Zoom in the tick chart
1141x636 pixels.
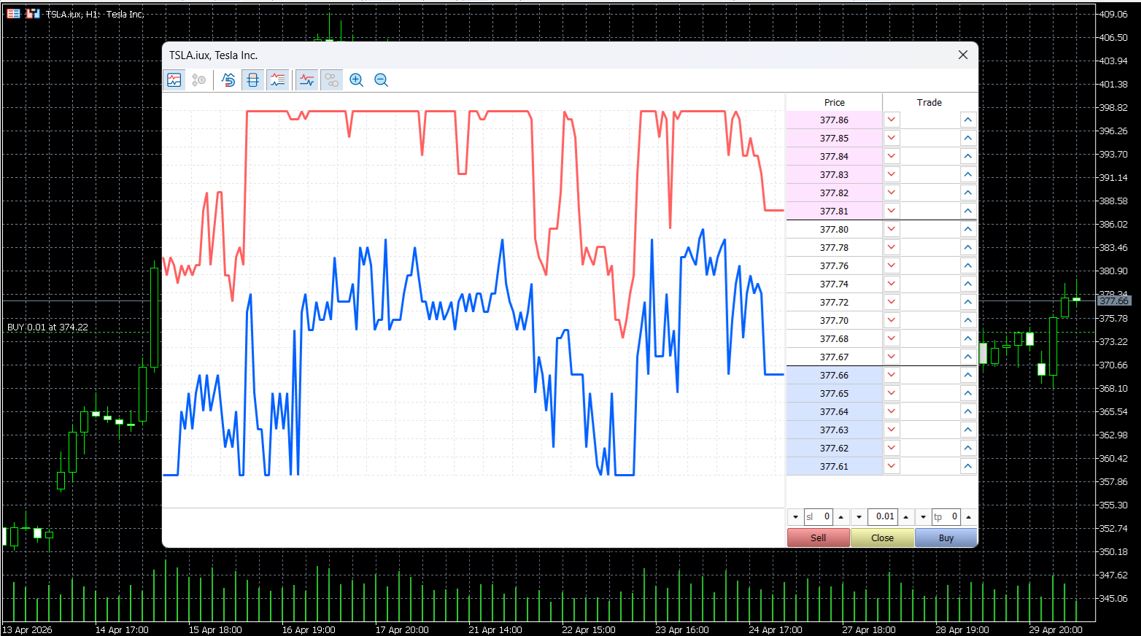coord(357,80)
